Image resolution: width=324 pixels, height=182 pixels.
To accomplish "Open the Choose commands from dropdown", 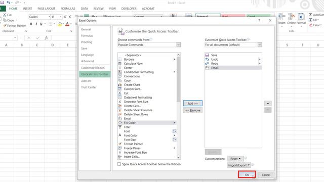I will click(x=179, y=45).
